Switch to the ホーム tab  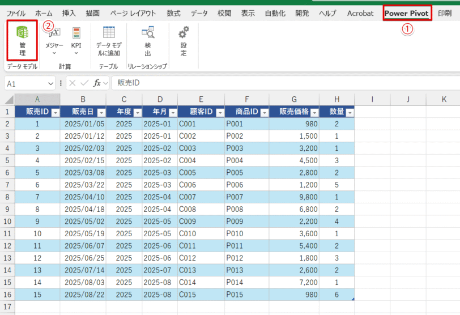pos(44,13)
